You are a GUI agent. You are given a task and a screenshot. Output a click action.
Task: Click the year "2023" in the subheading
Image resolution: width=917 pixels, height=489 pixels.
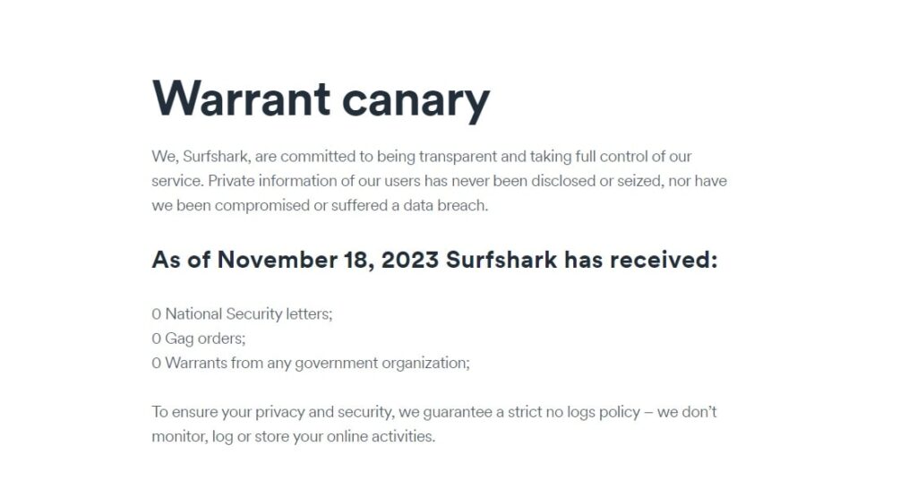410,260
